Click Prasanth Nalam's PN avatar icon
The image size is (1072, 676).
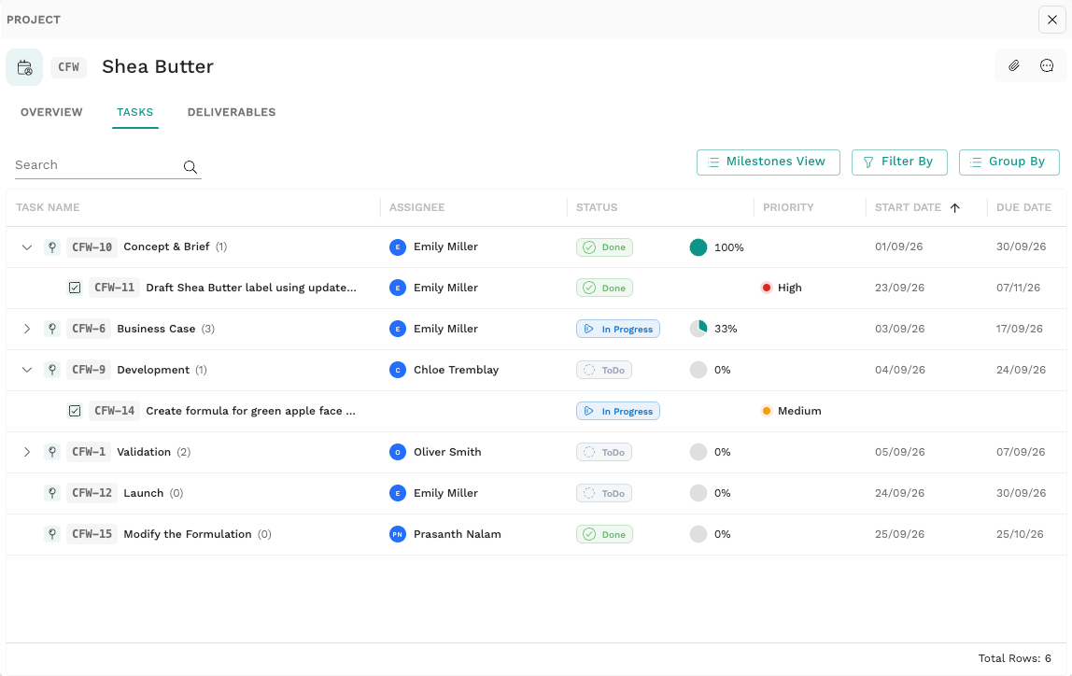pyautogui.click(x=397, y=534)
